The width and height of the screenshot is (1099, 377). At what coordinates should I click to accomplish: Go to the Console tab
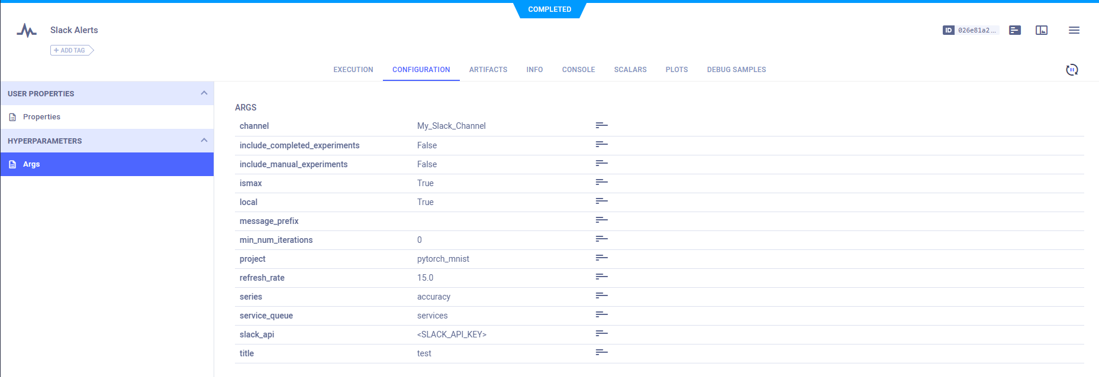pyautogui.click(x=578, y=70)
